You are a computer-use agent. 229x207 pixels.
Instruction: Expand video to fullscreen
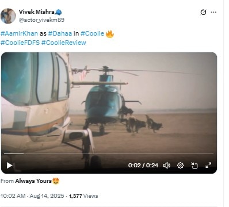[208, 165]
